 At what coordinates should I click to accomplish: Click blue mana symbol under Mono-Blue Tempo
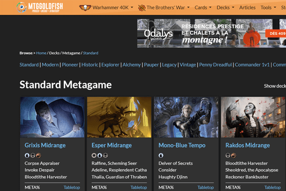[x=161, y=155]
